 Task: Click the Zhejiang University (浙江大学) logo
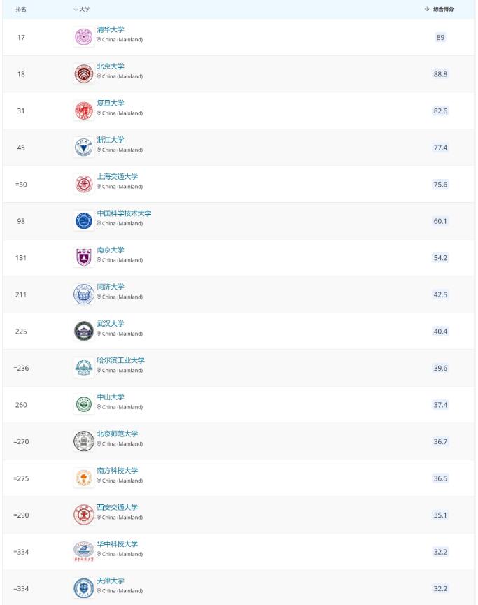pyautogui.click(x=83, y=147)
